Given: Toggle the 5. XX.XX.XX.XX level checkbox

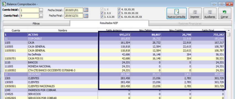Looking at the screenshot, I should (x=119, y=13).
